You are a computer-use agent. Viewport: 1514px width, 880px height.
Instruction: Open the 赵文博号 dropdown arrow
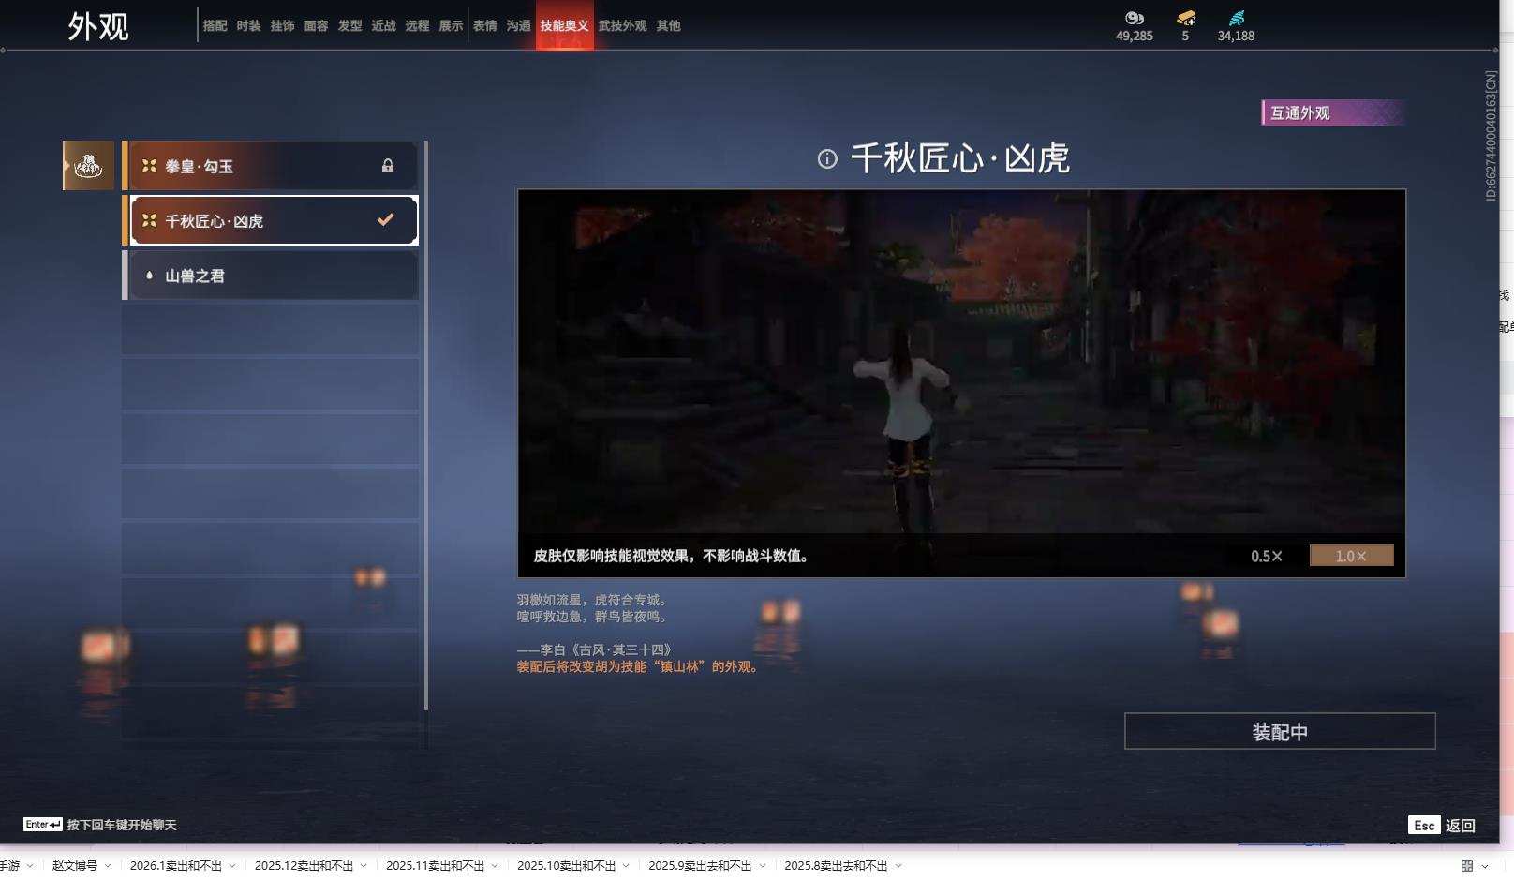tap(107, 867)
